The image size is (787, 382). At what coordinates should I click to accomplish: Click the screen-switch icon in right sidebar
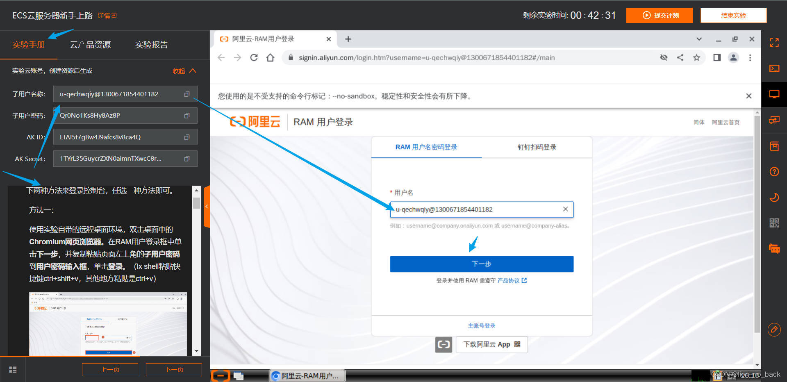[x=774, y=120]
